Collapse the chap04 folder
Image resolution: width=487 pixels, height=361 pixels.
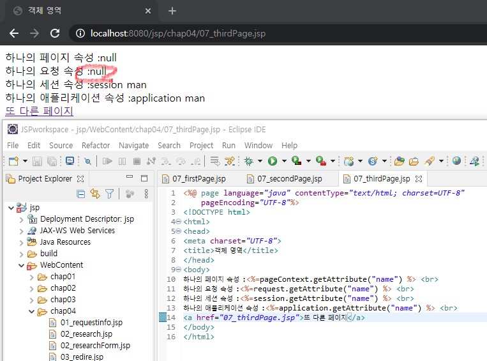[x=32, y=311]
